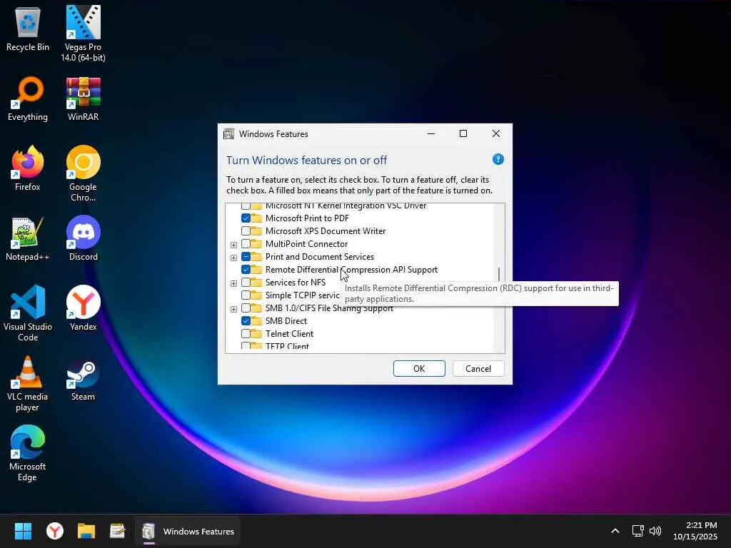Uncheck Microsoft Print to PDF
The image size is (731, 548).
click(x=246, y=218)
